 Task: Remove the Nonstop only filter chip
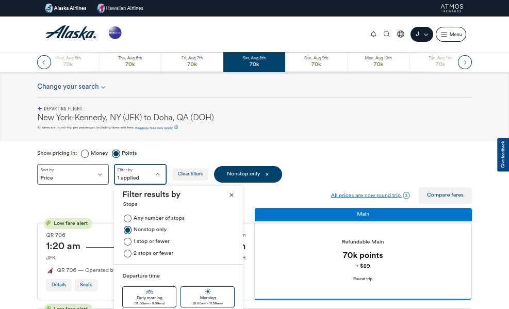click(x=267, y=174)
